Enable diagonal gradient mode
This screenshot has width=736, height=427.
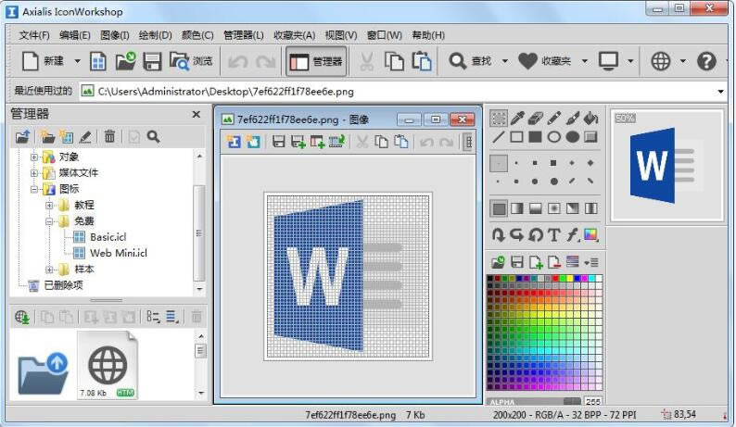point(572,208)
